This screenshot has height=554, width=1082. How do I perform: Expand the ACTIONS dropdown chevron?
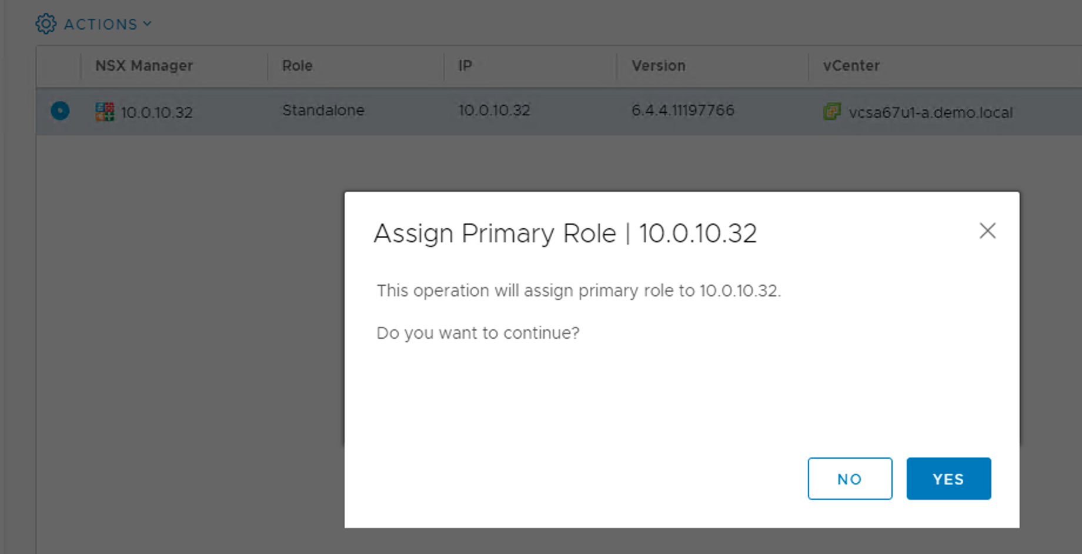point(148,24)
